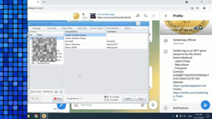Select the first nelson Quisbert Vargas row
The height and width of the screenshot is (119, 212).
85,35
